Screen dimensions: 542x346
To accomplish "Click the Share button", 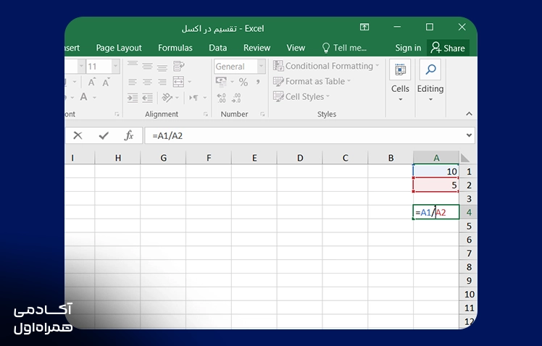I will (x=448, y=48).
